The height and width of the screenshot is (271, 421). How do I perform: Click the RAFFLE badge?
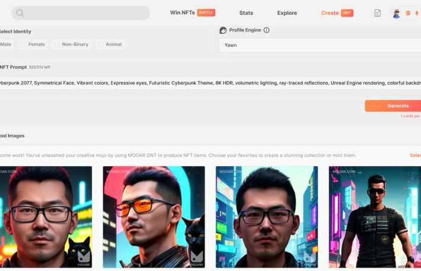(206, 12)
